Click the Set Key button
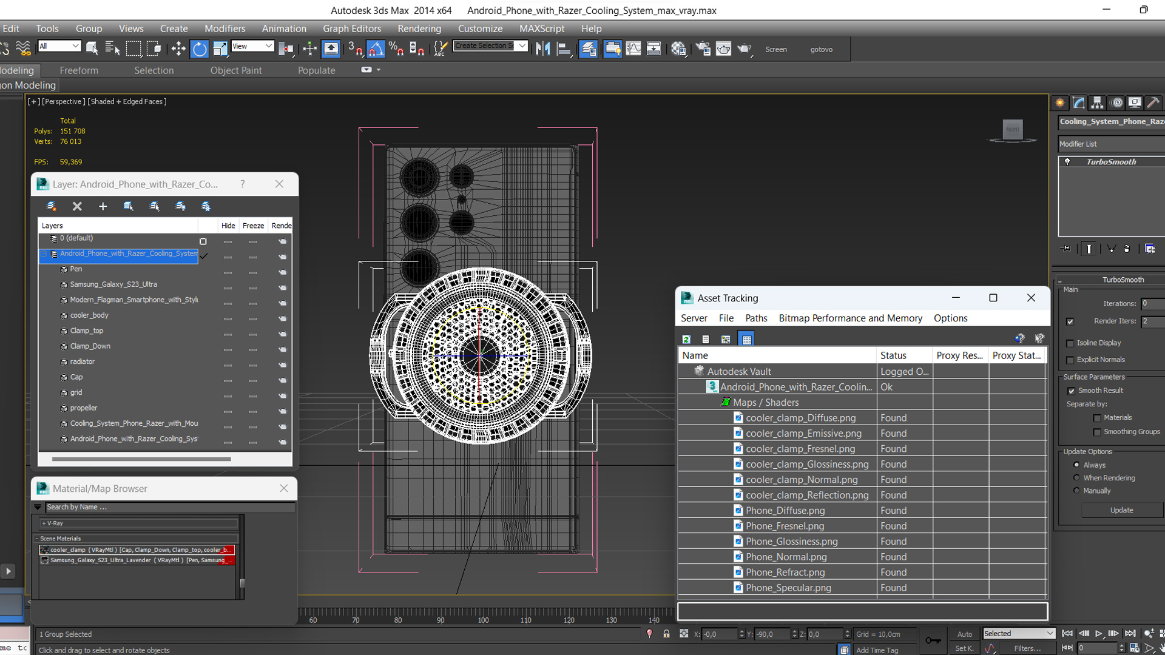This screenshot has width=1165, height=655. point(965,648)
